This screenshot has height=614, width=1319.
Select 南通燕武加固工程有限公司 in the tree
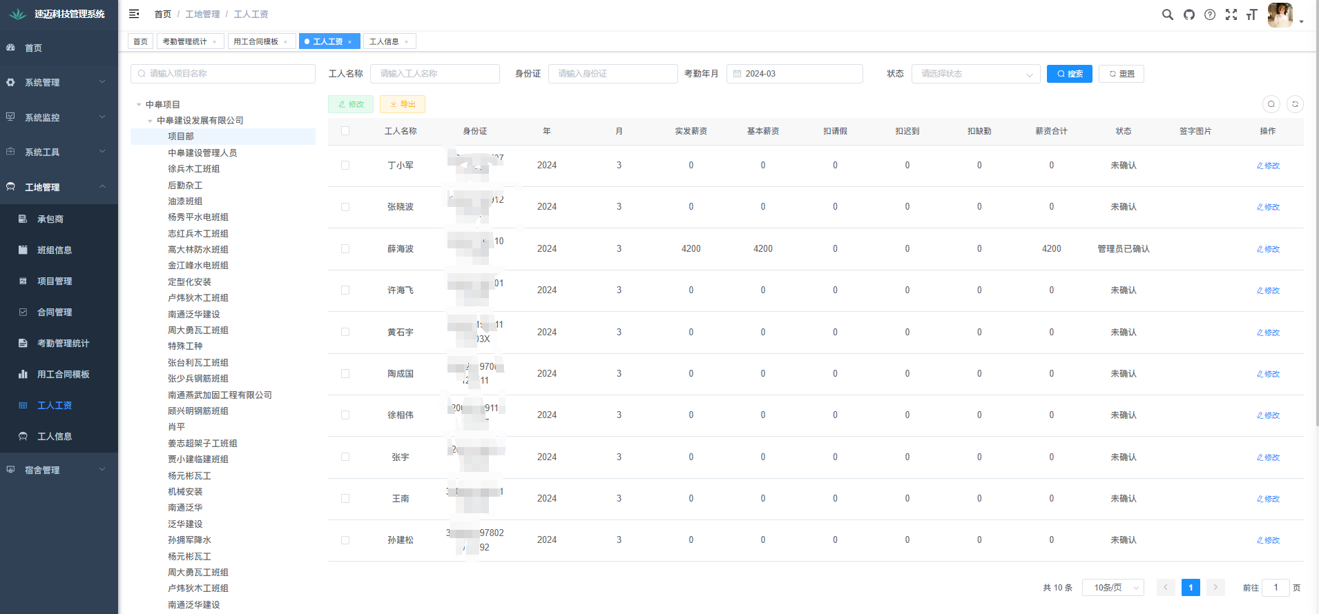(220, 395)
